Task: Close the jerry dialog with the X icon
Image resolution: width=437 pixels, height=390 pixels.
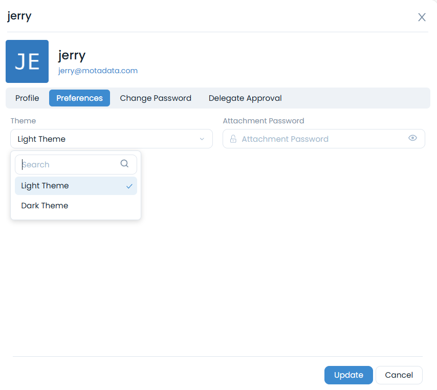Action: tap(422, 17)
